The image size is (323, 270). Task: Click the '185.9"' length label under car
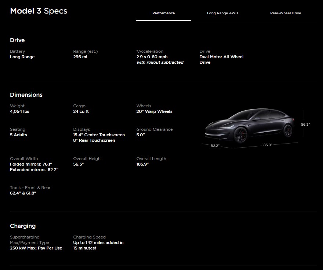[x=267, y=145]
